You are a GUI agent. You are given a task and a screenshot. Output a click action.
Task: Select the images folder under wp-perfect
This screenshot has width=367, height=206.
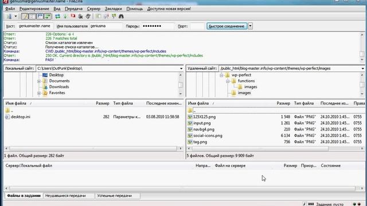(244, 93)
